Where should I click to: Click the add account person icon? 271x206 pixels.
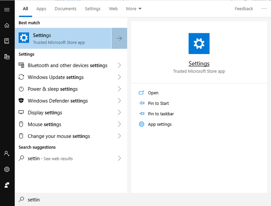tap(7, 153)
